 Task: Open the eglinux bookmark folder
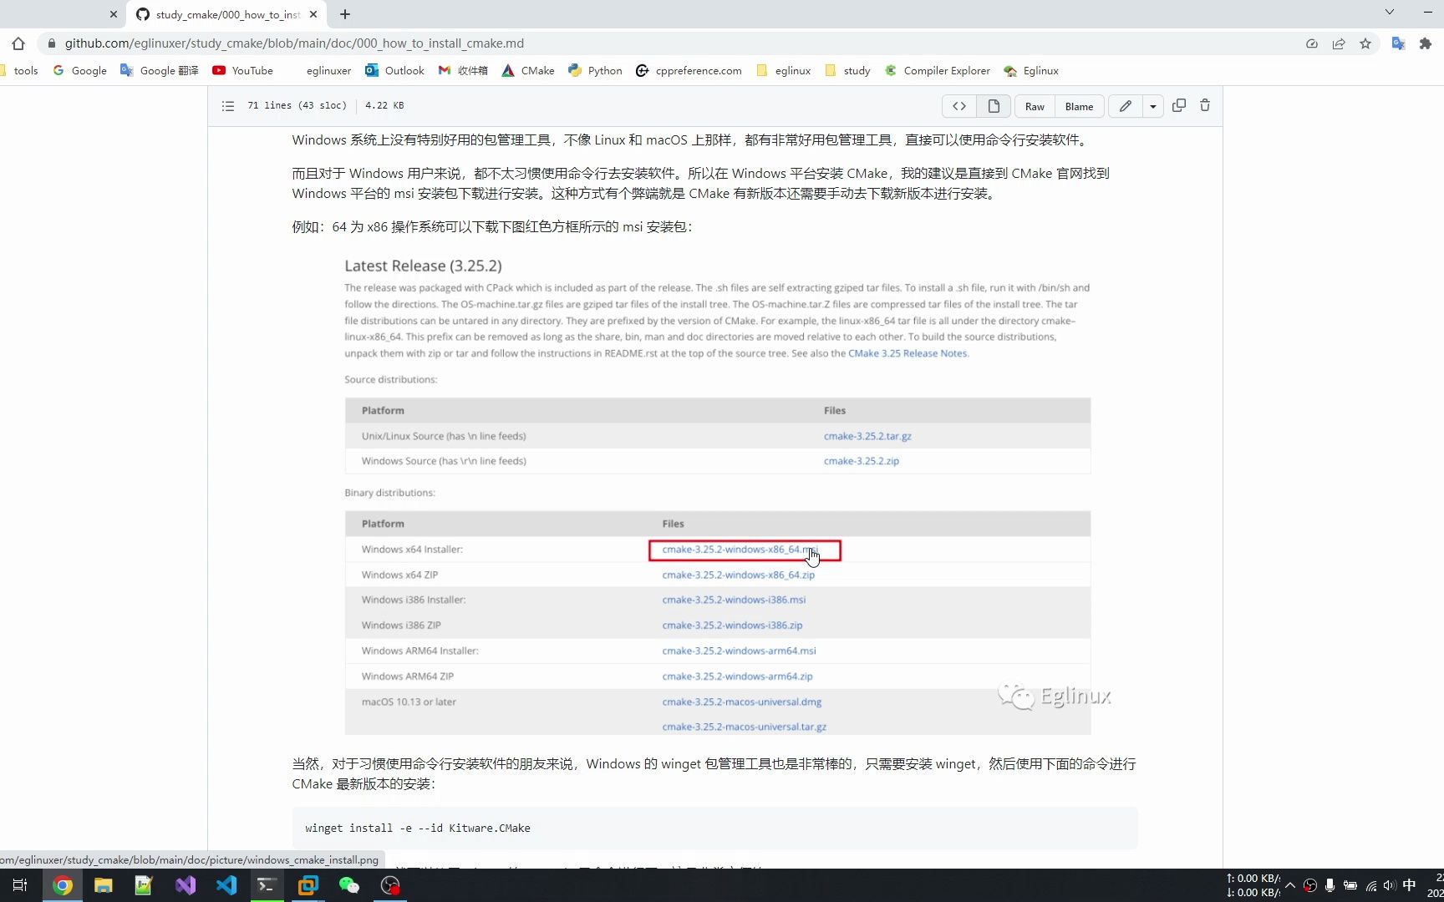pyautogui.click(x=783, y=71)
